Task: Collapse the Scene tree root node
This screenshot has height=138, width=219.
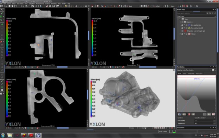Action: point(178,19)
